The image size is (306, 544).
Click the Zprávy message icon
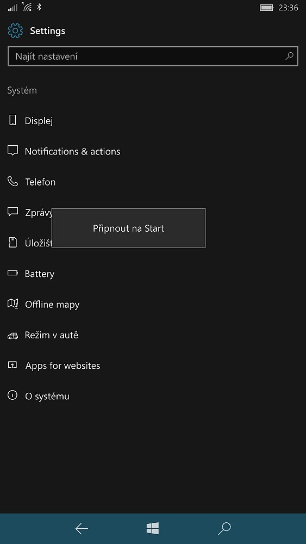click(13, 212)
